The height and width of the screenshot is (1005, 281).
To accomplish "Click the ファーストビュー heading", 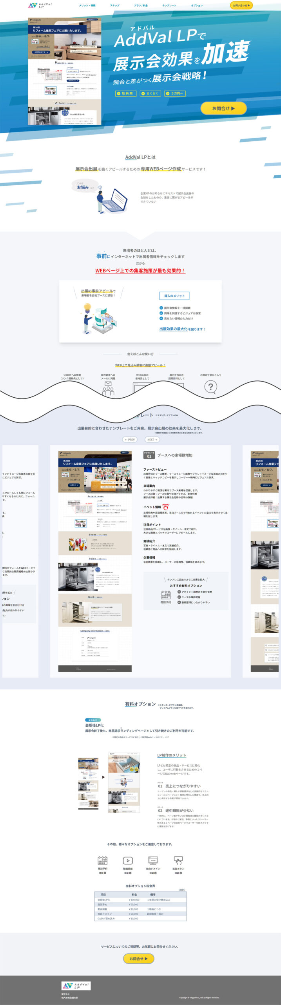I will (155, 470).
